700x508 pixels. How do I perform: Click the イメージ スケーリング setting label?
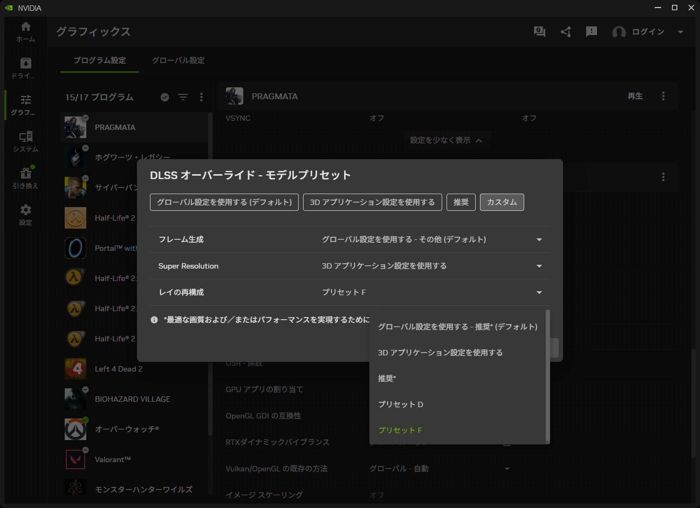click(x=264, y=495)
